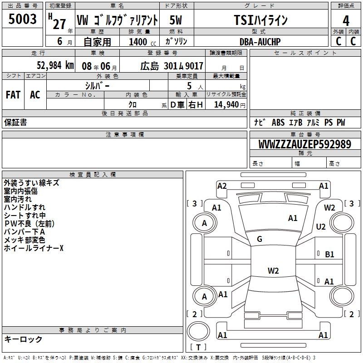
Task: Click the 幅 dimension field
Action: pyautogui.click(x=309, y=163)
